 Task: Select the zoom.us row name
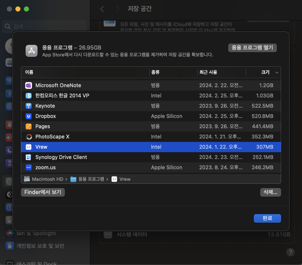click(x=46, y=168)
